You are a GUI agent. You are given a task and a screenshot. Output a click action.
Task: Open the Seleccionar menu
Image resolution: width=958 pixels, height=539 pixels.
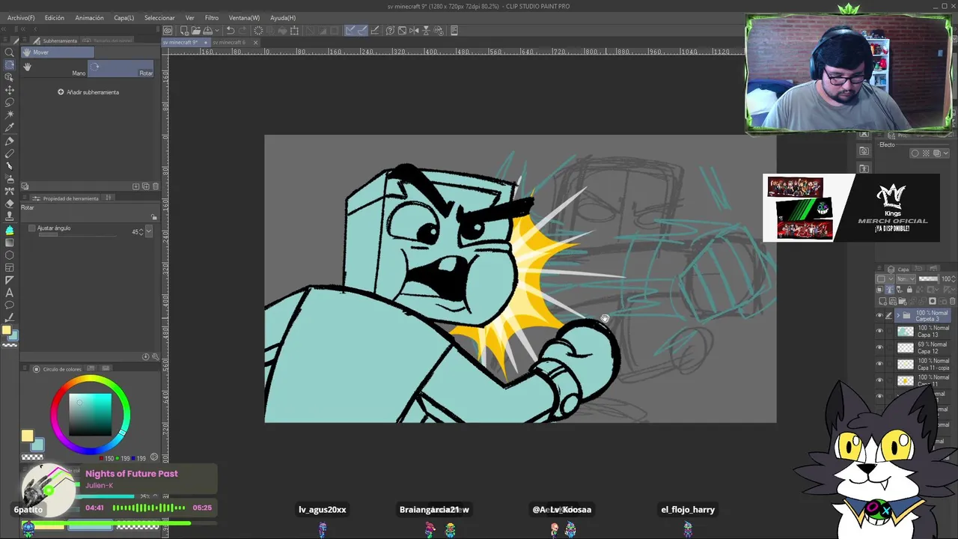coord(159,17)
